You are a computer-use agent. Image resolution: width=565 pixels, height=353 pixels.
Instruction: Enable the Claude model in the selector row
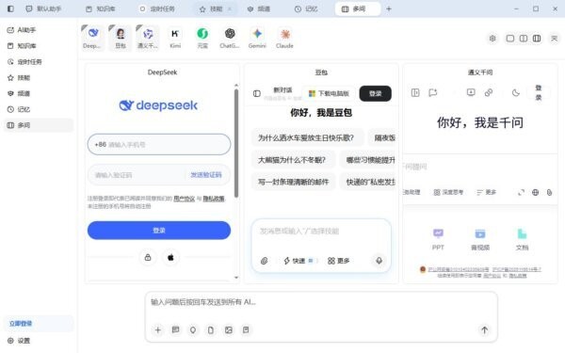[284, 38]
